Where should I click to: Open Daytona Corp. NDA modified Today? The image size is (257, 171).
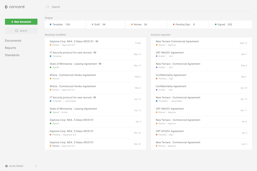96,43
